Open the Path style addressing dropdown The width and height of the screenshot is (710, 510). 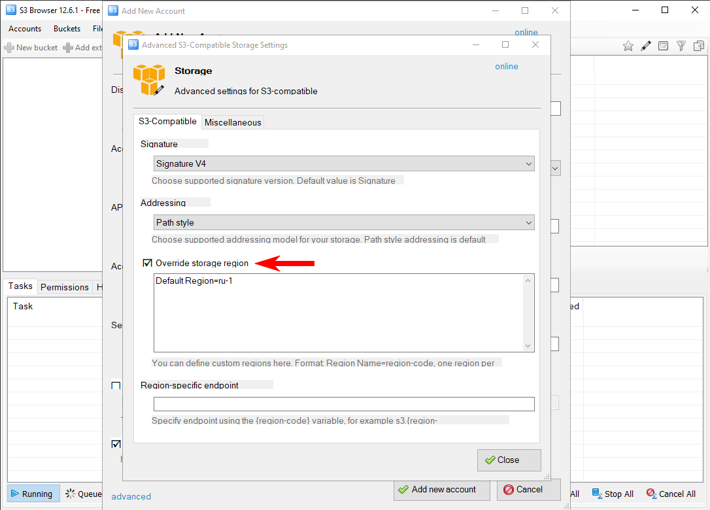344,222
